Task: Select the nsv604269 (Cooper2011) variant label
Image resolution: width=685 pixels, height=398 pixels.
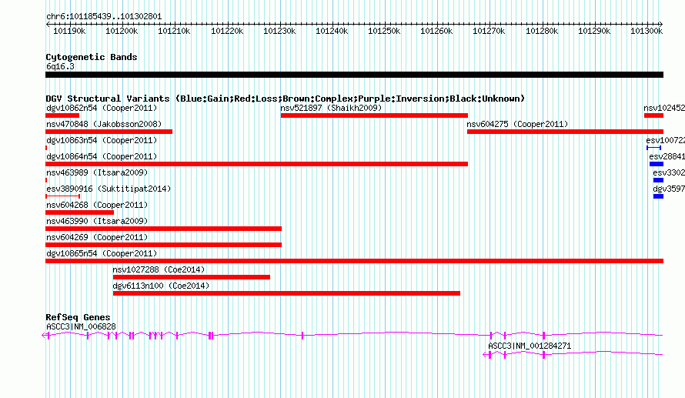Action: 97,237
